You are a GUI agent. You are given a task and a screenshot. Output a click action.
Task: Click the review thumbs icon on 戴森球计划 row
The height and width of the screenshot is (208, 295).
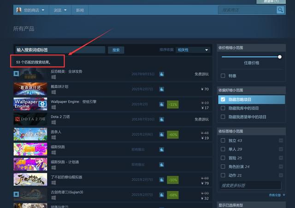(161, 89)
